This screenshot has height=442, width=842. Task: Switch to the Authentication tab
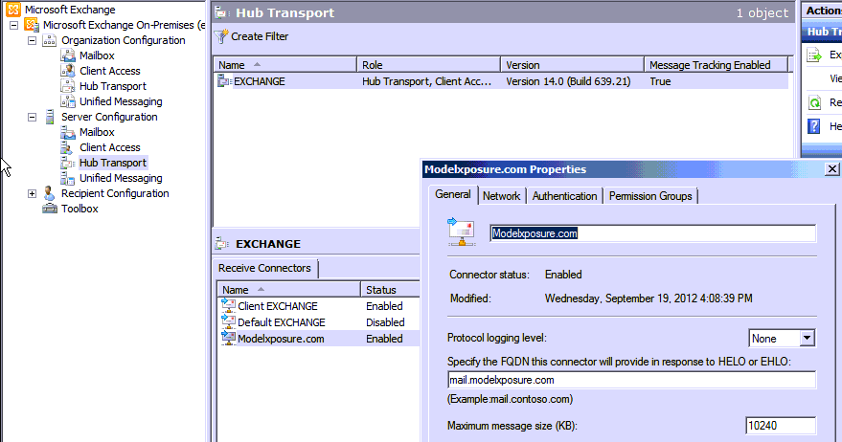(x=564, y=196)
